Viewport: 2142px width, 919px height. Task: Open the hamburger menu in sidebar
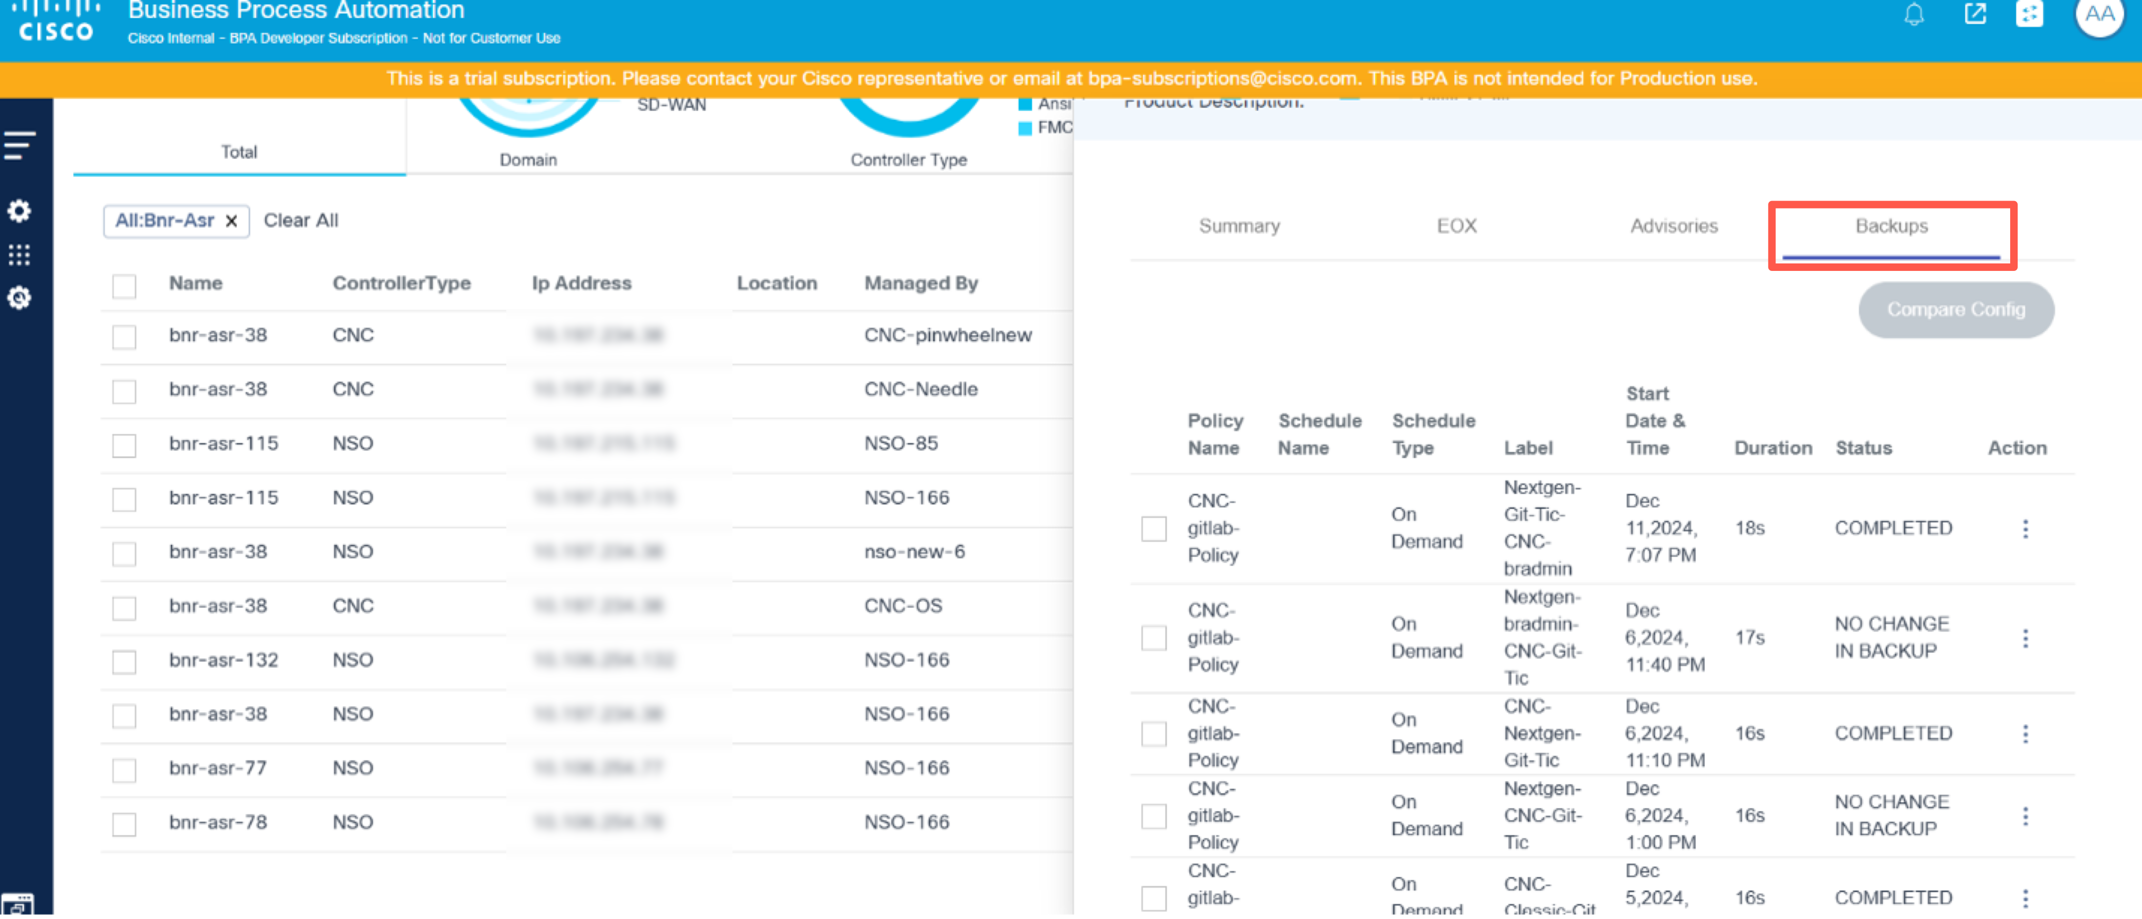20,145
